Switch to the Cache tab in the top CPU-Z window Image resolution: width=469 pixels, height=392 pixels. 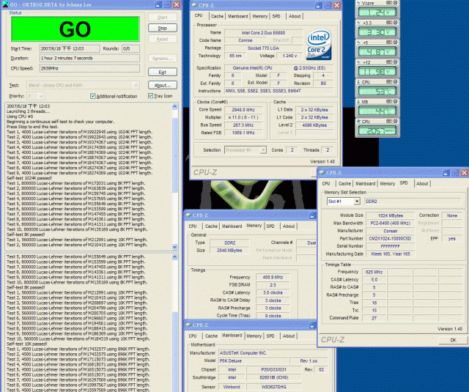coord(217,16)
